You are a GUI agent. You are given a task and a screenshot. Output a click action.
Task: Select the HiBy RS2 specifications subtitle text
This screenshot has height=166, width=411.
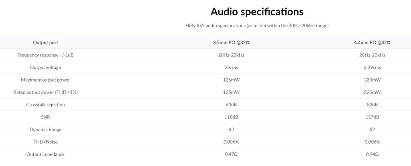257,26
